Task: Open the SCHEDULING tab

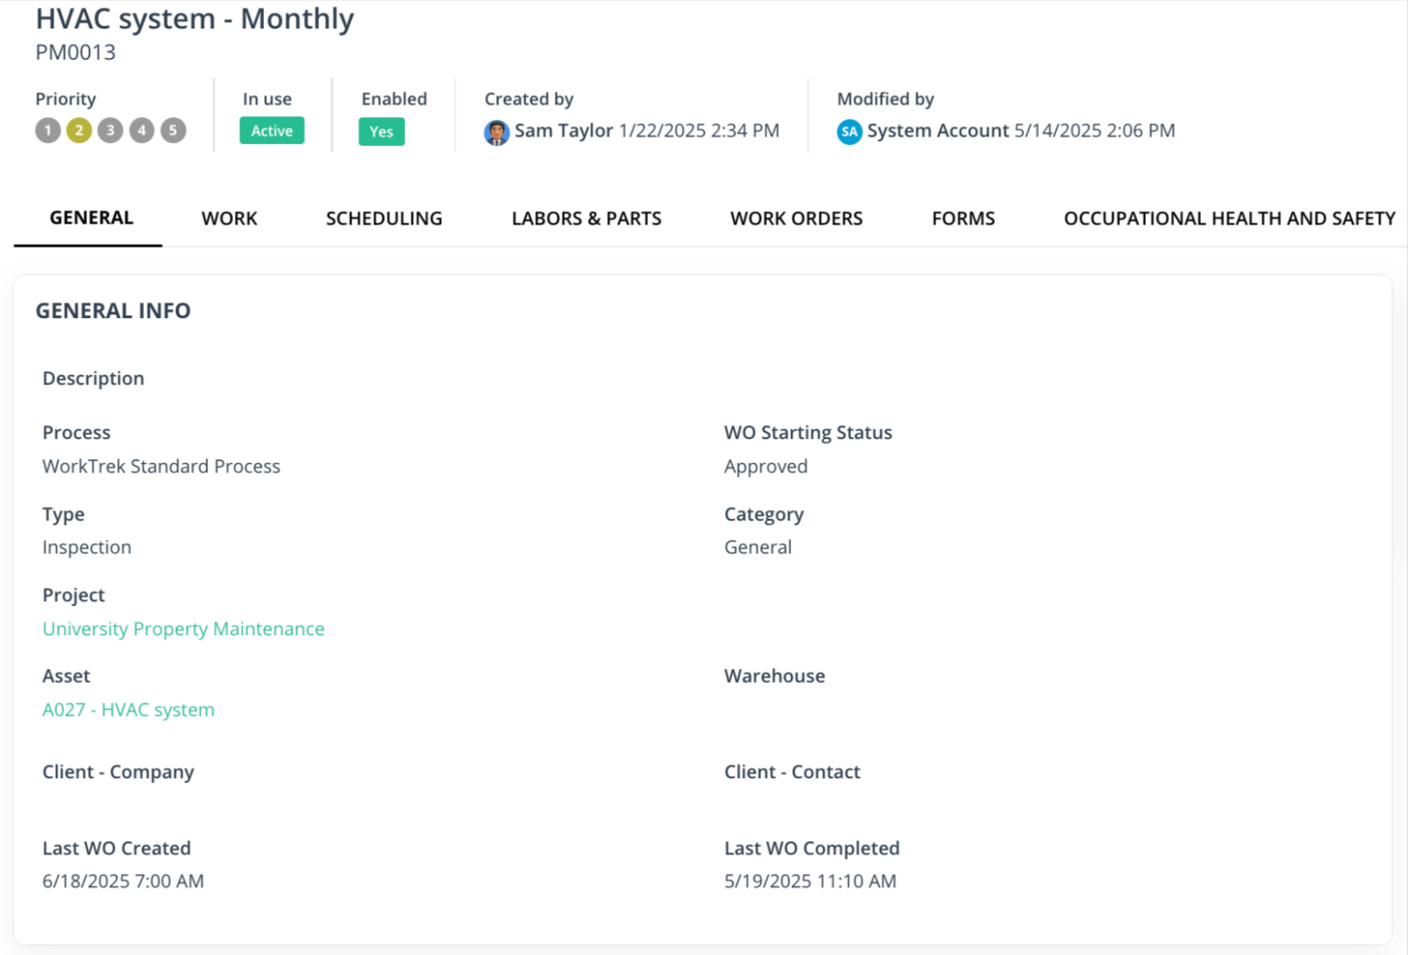Action: click(384, 218)
